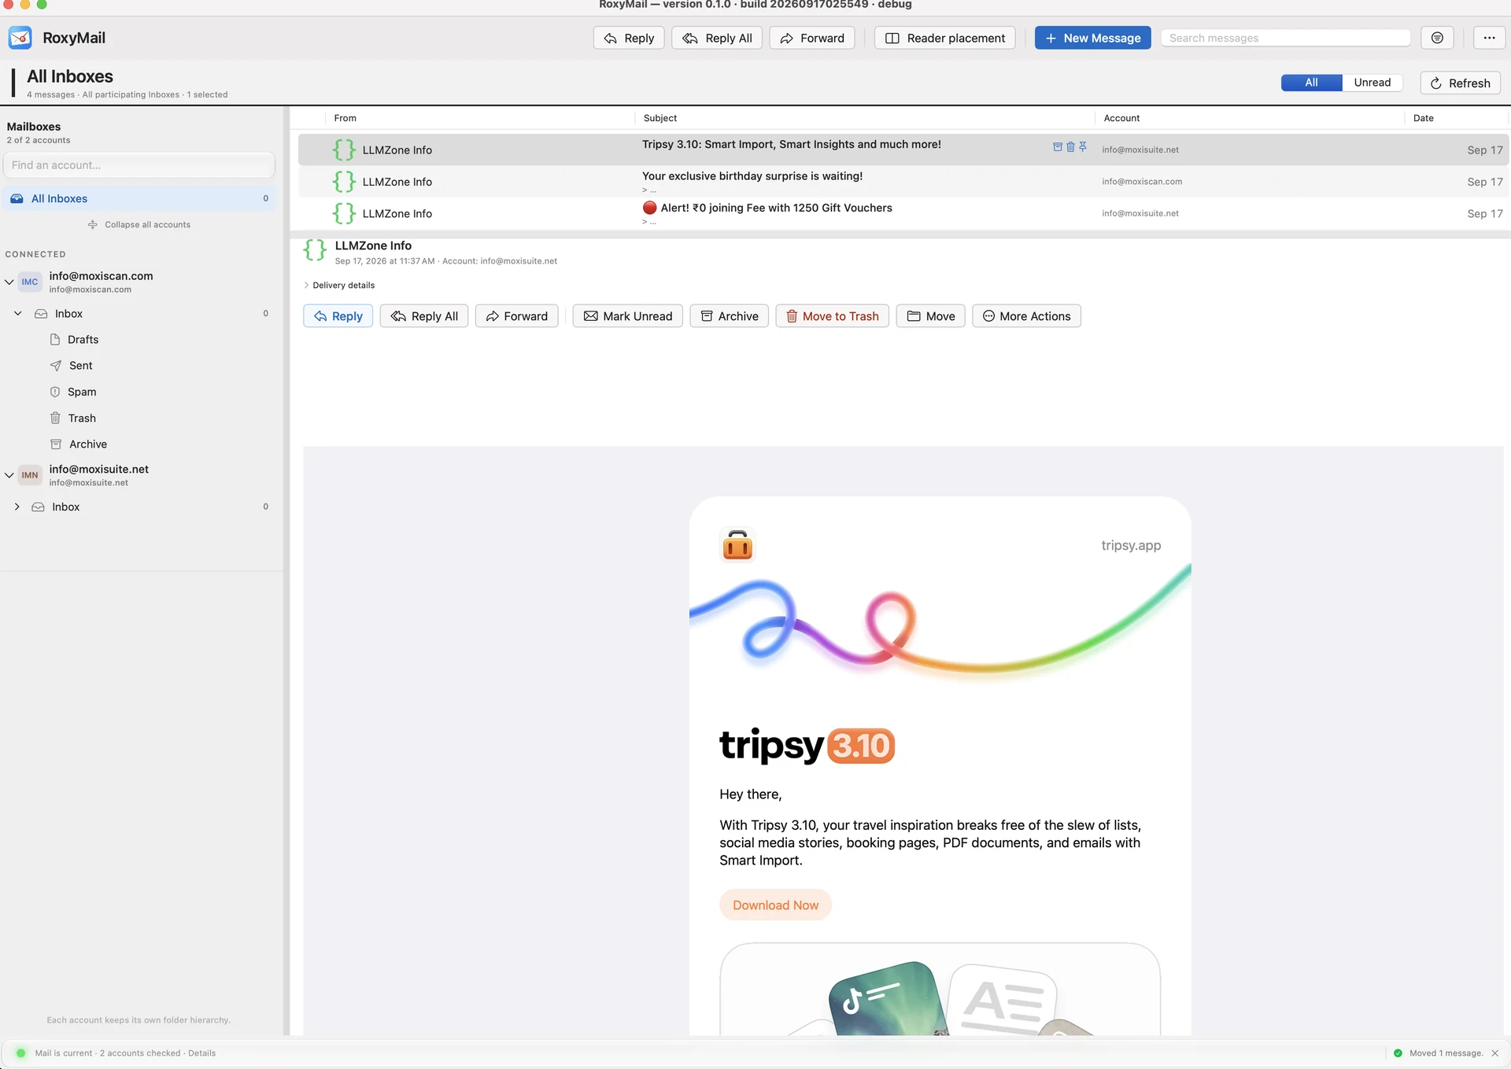
Task: Click LLMZone avatar in birthday surprise row
Action: tap(344, 182)
